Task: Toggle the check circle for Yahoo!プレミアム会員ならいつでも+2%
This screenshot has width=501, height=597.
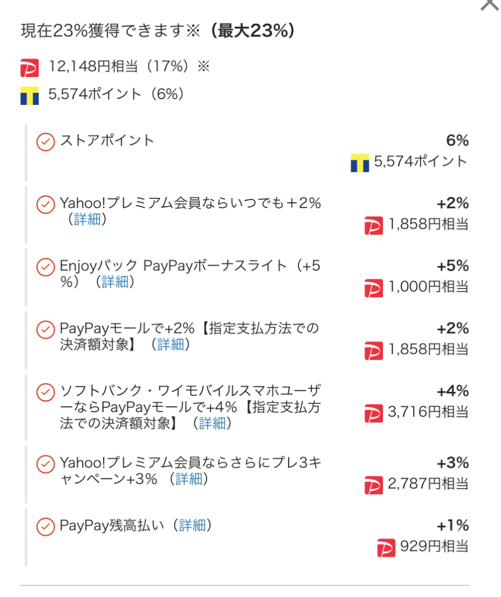Action: click(x=45, y=205)
